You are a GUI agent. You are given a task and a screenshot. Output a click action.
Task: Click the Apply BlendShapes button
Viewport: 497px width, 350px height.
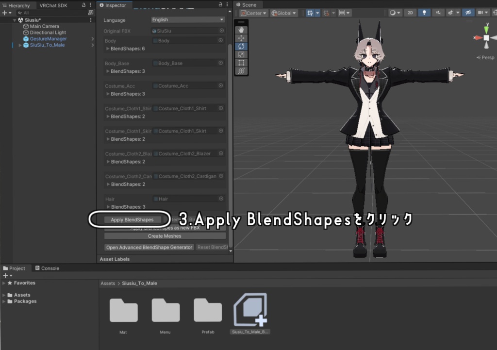click(x=132, y=220)
